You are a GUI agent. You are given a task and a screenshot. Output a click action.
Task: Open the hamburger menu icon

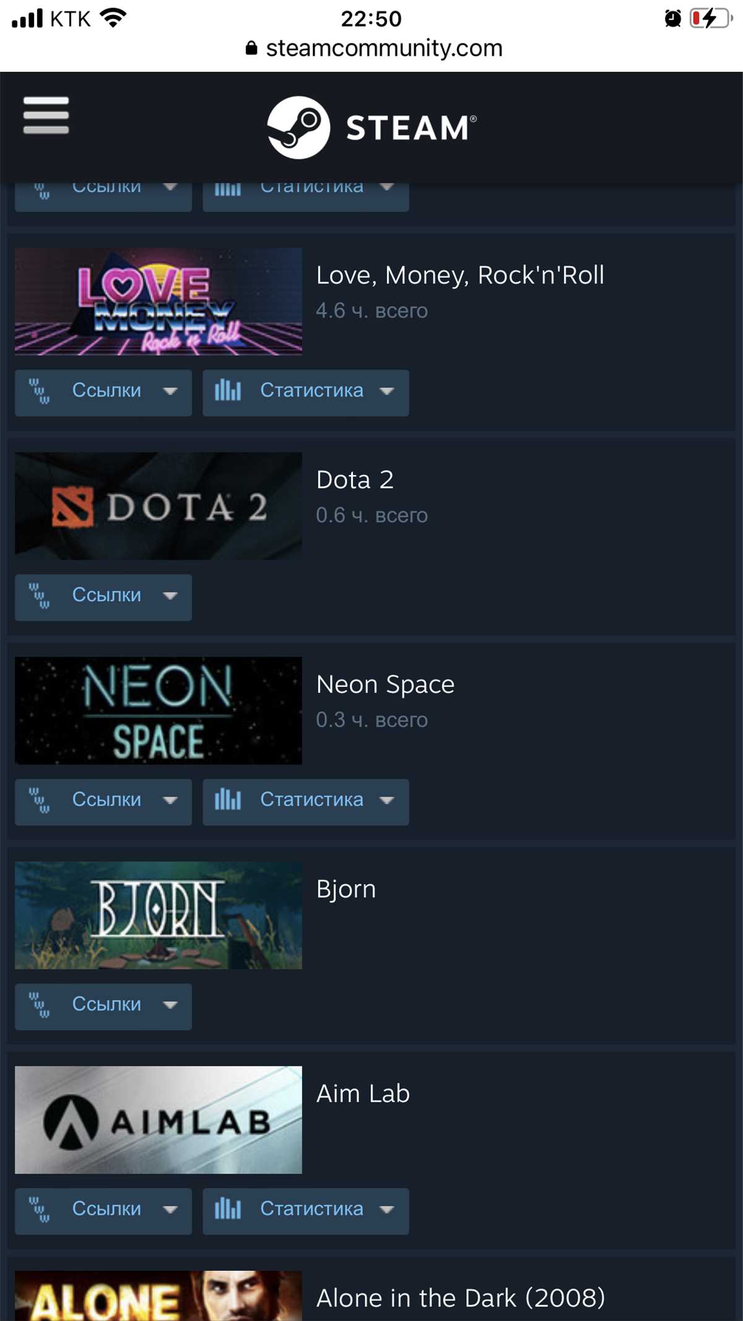46,115
